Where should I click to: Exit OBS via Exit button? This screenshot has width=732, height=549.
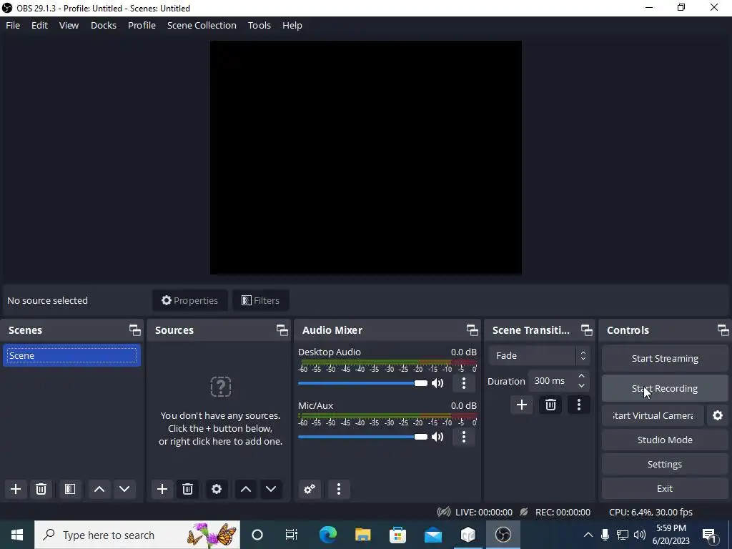pos(665,488)
